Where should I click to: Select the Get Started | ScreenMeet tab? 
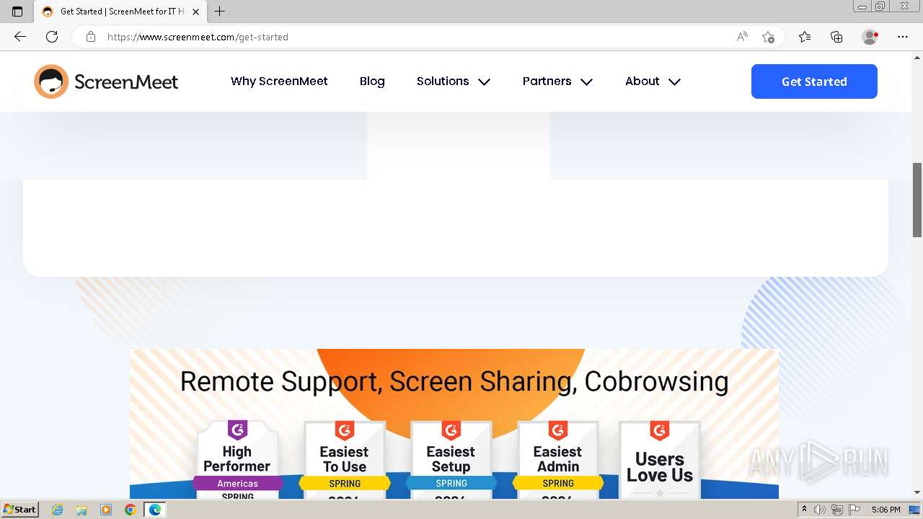(121, 12)
